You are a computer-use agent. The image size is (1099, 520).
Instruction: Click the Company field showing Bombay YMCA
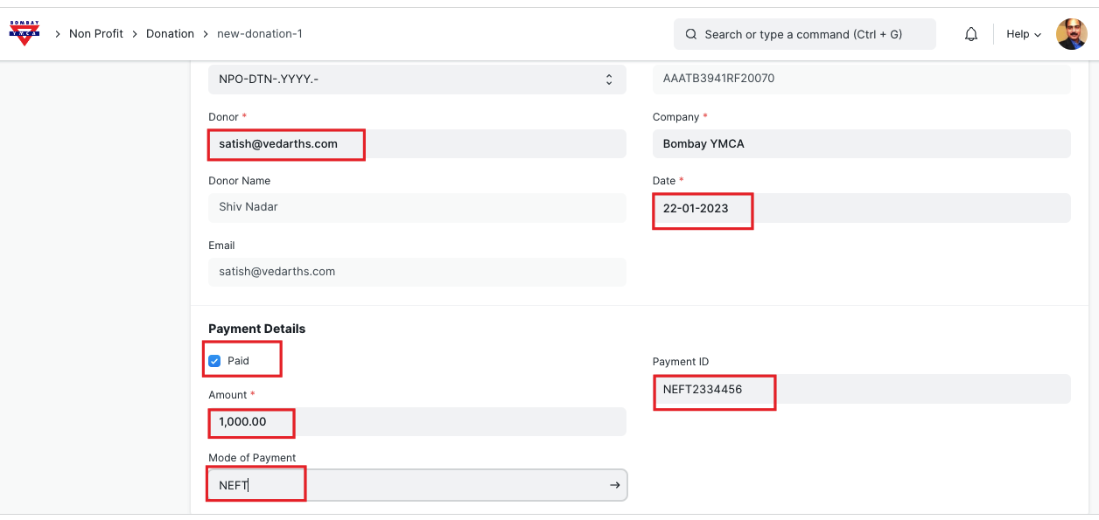pyautogui.click(x=861, y=144)
